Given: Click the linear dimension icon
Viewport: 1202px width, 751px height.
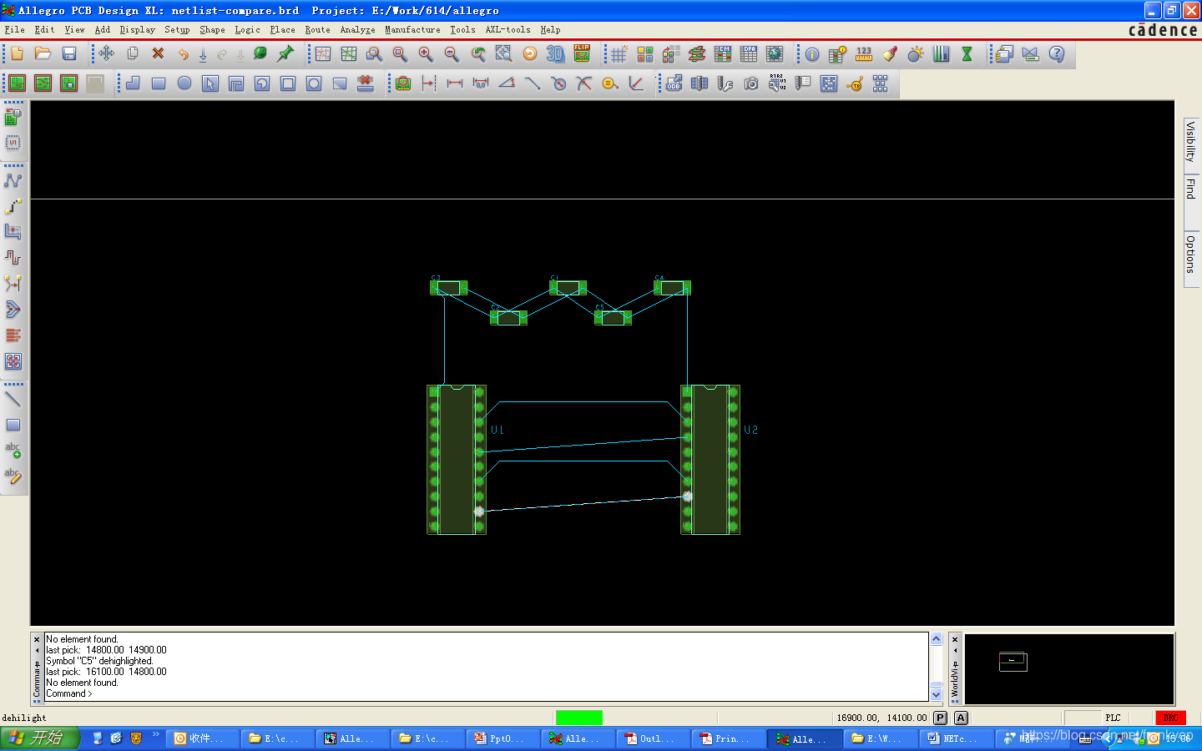Looking at the screenshot, I should point(455,83).
